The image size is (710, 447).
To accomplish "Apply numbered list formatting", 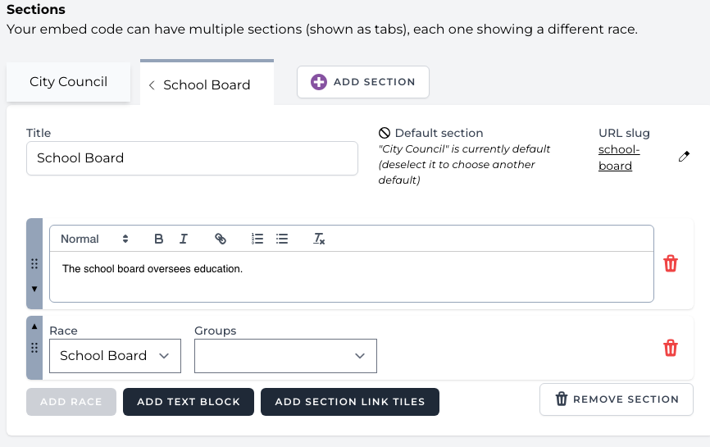I will [257, 239].
